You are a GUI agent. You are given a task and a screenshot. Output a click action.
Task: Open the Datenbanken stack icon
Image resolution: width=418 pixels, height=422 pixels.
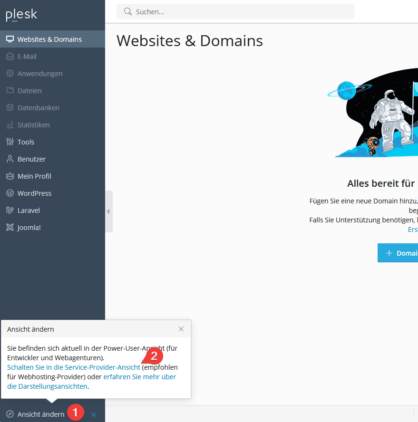point(10,108)
